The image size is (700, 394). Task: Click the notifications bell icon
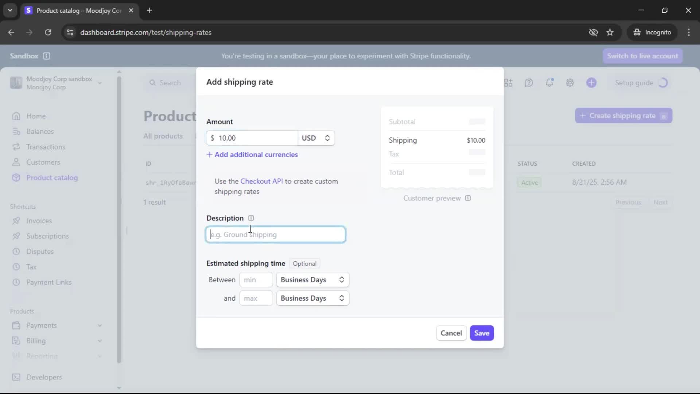(x=549, y=83)
